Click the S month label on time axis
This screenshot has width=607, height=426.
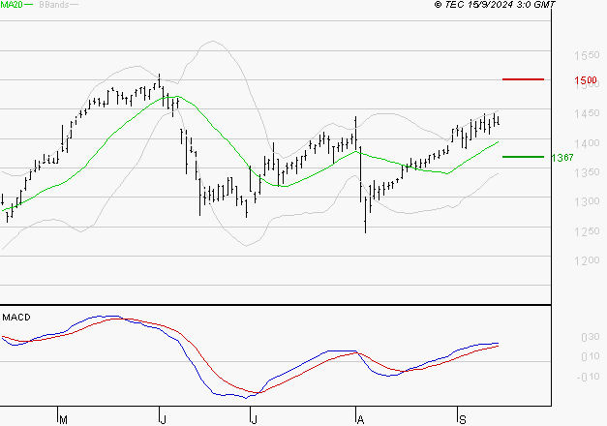[x=462, y=420]
